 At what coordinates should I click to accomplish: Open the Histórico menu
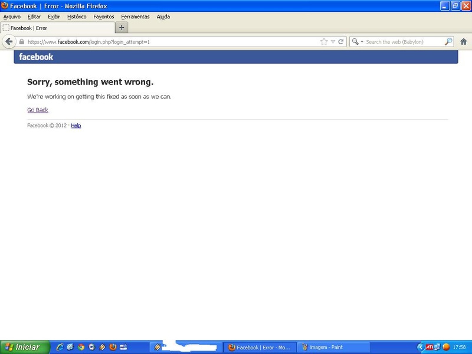(x=77, y=17)
